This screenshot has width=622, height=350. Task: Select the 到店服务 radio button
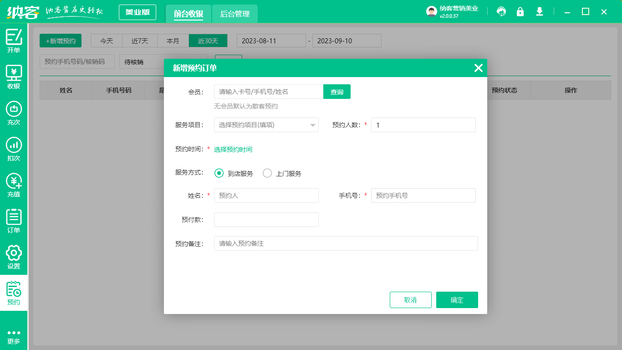click(219, 173)
